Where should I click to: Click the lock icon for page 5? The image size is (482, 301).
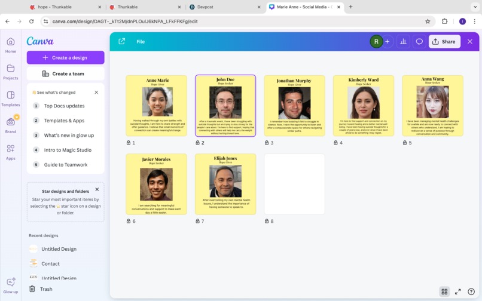coord(405,143)
